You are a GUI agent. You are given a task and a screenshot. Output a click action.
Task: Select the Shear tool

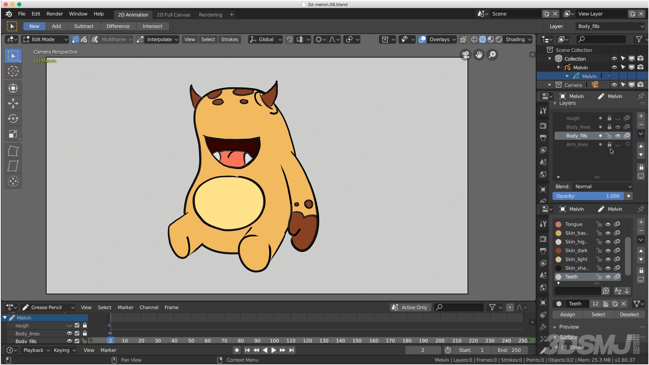tap(13, 166)
